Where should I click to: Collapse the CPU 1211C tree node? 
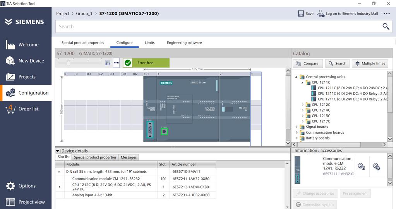302,82
